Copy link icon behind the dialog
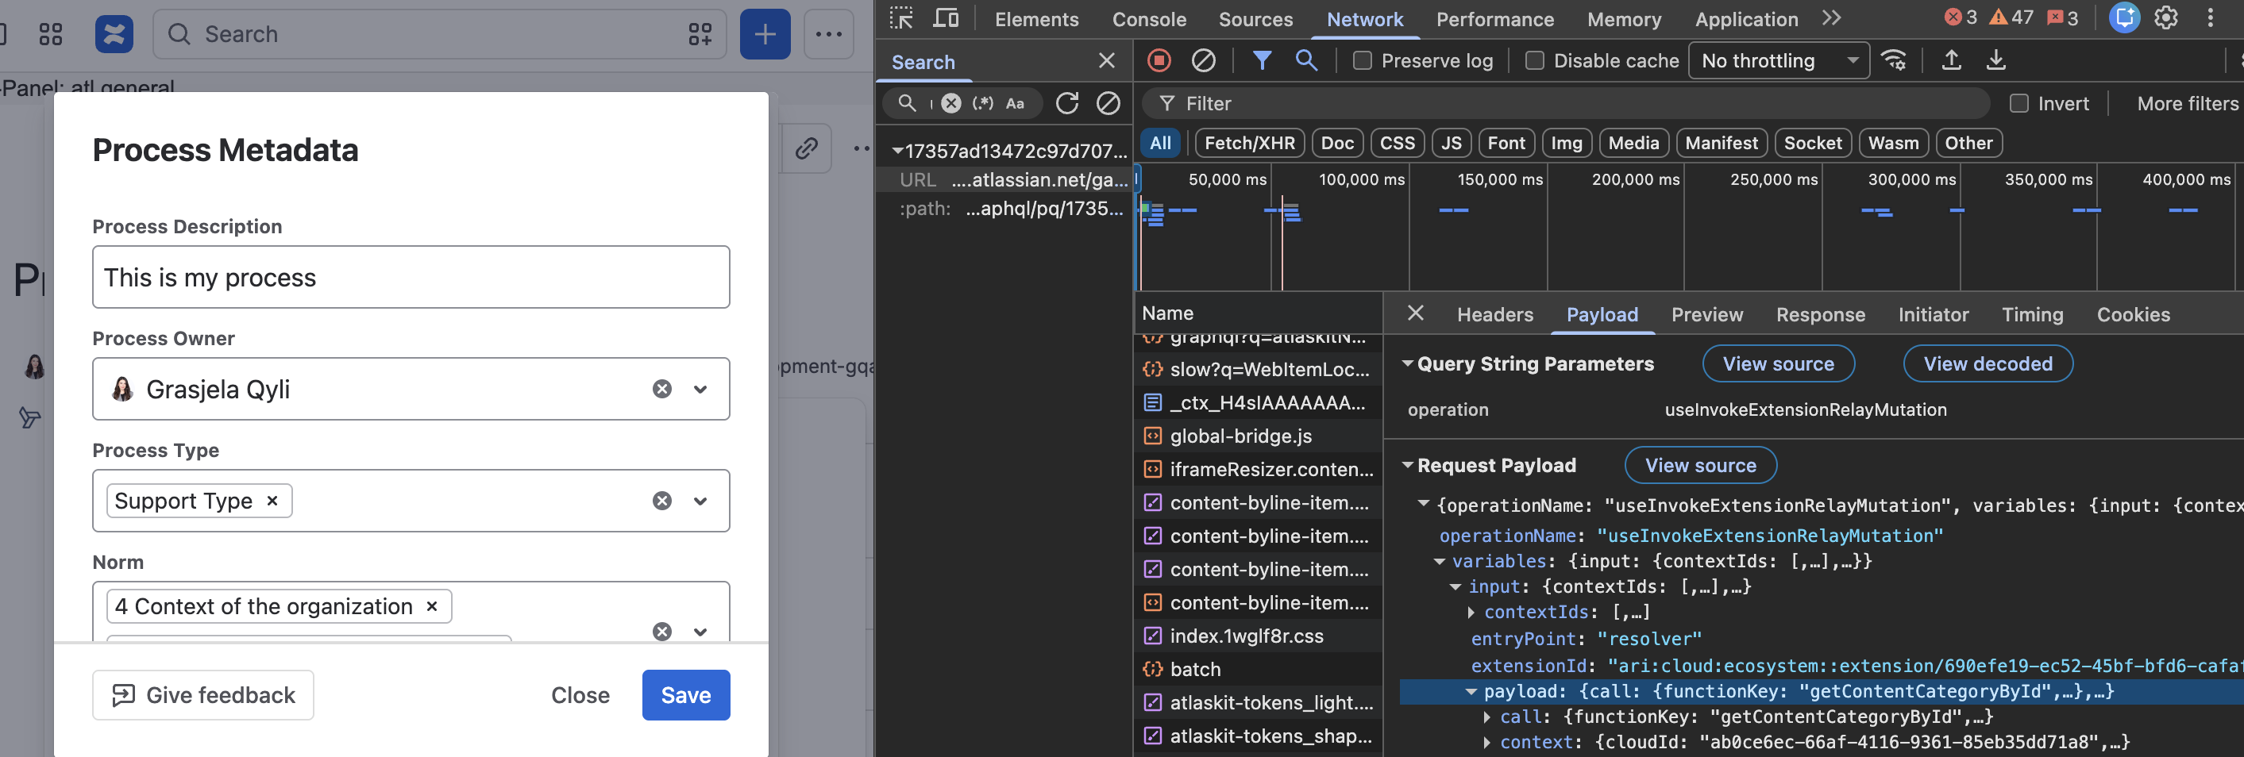The width and height of the screenshot is (2244, 757). click(x=806, y=148)
